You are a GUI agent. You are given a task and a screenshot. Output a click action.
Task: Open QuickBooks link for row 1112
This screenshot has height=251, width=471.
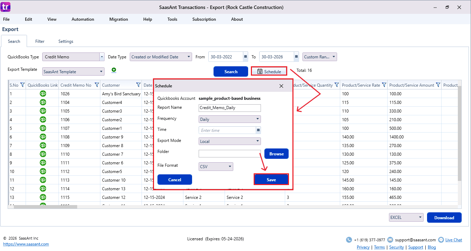click(x=43, y=171)
